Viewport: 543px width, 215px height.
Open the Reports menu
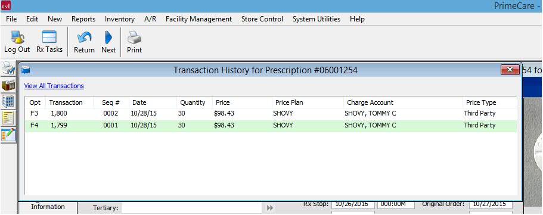(83, 19)
